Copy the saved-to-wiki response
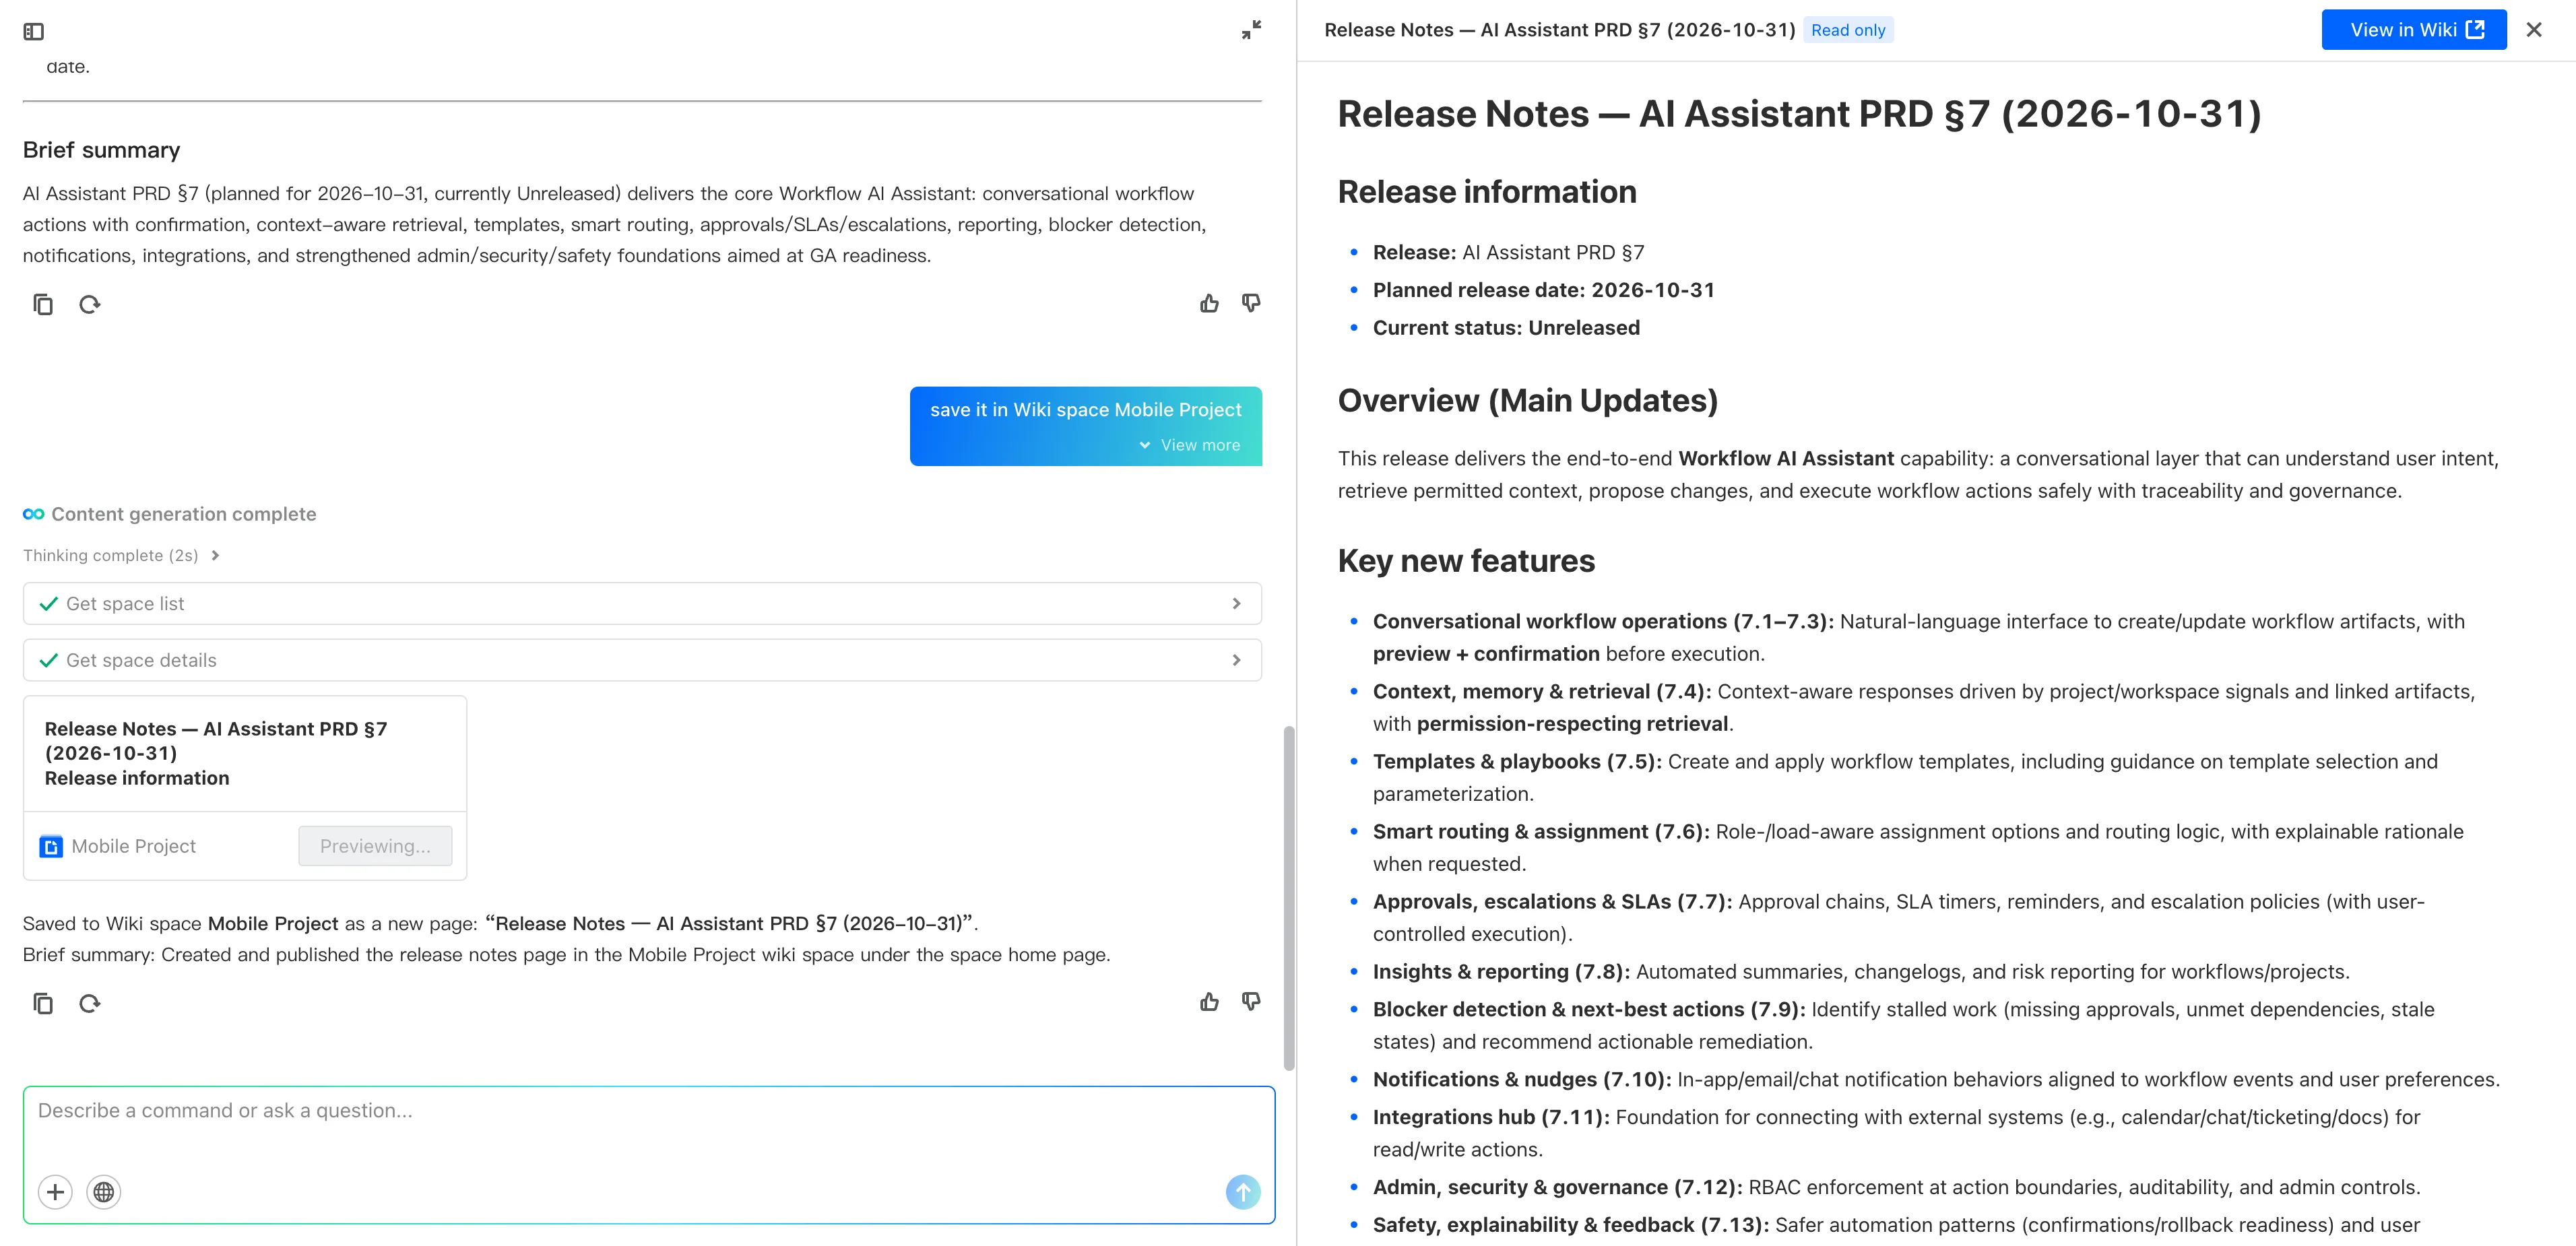This screenshot has height=1246, width=2576. click(43, 1003)
